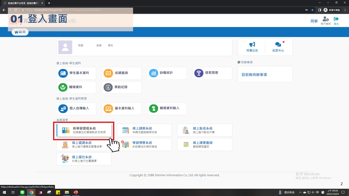Click 登出 to log out

click(336, 21)
